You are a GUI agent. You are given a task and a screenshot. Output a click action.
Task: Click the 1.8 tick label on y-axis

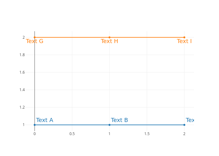point(22,55)
